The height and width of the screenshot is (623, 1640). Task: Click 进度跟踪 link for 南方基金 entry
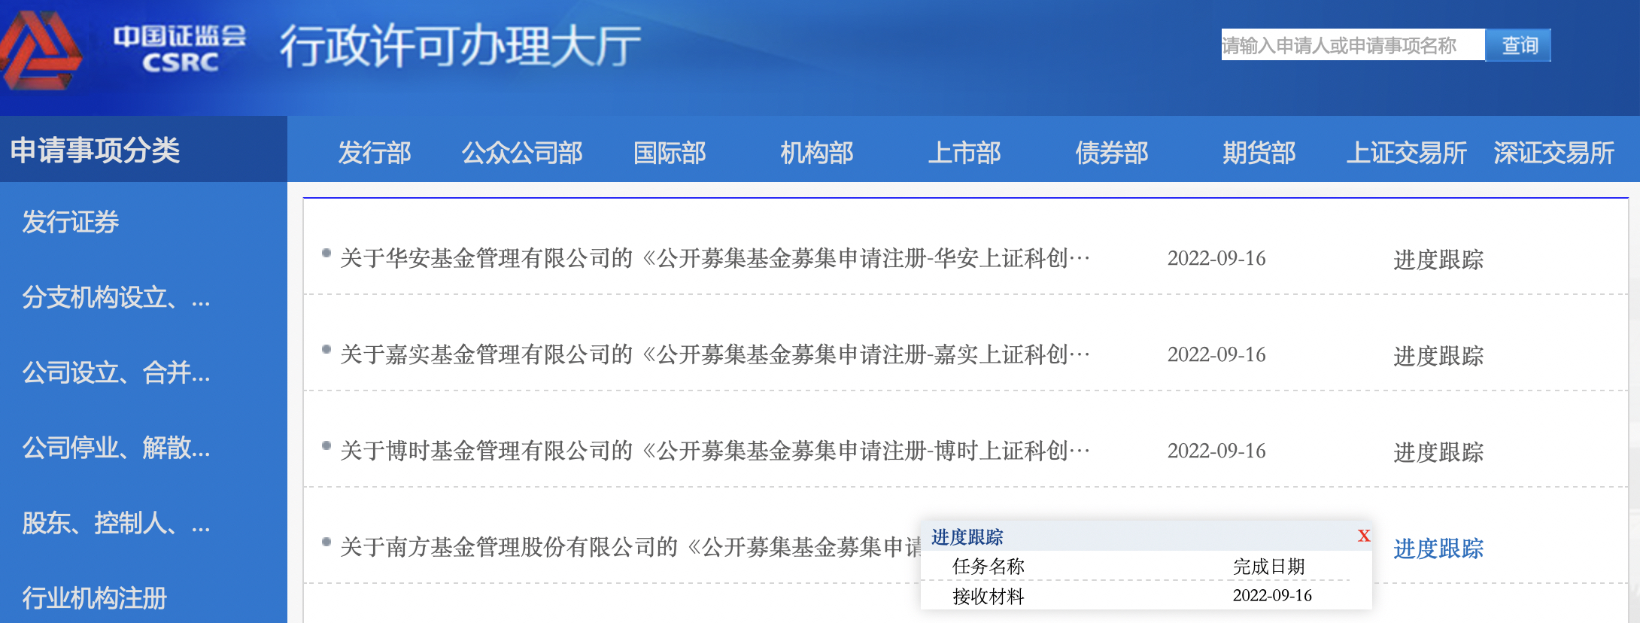(x=1438, y=549)
